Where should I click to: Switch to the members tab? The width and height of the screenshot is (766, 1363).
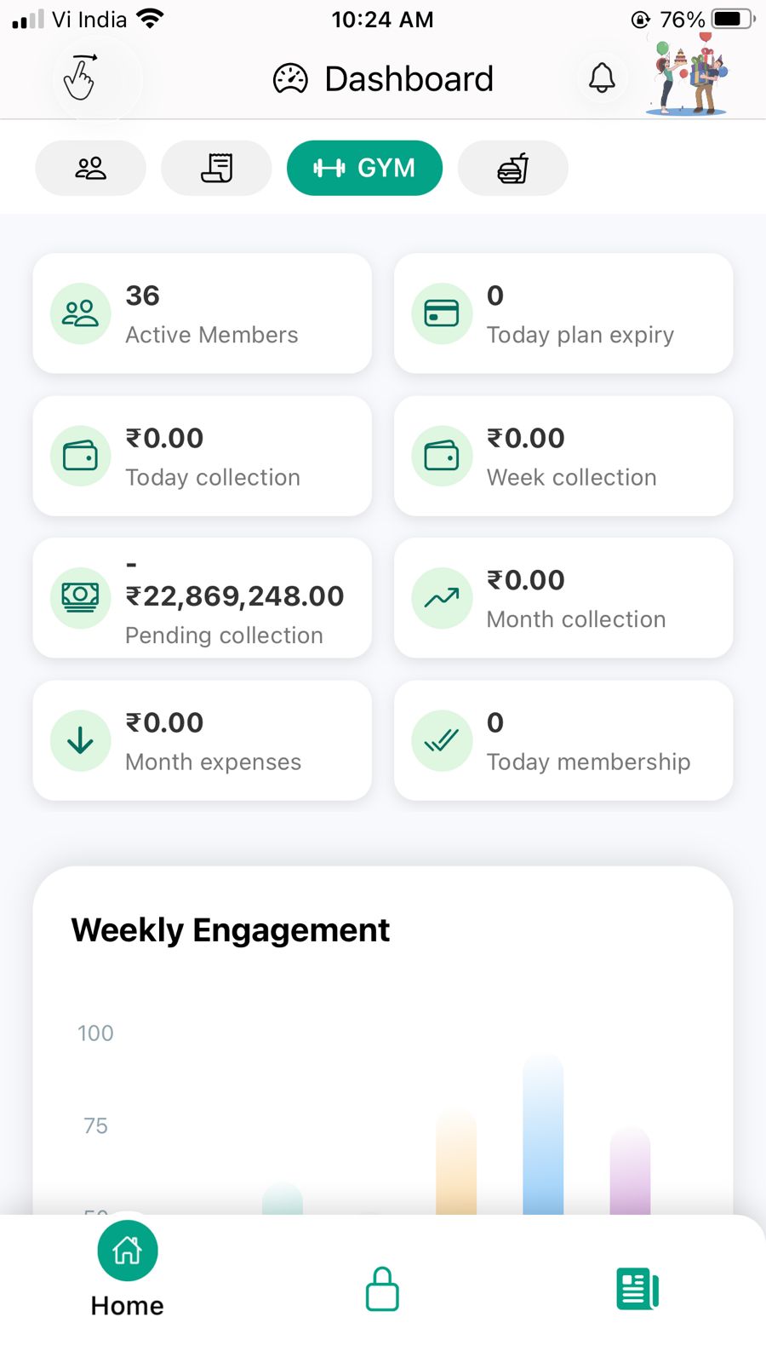tap(90, 168)
